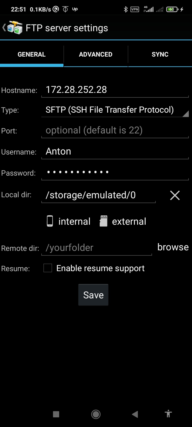This screenshot has width=192, height=427.
Task: Tap browse next to Remote dir
Action: click(x=173, y=247)
